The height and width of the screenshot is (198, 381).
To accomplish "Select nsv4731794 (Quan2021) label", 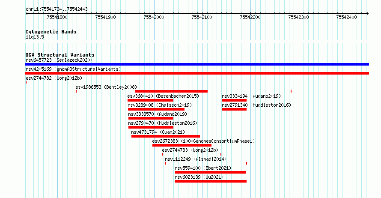I will [158, 132].
